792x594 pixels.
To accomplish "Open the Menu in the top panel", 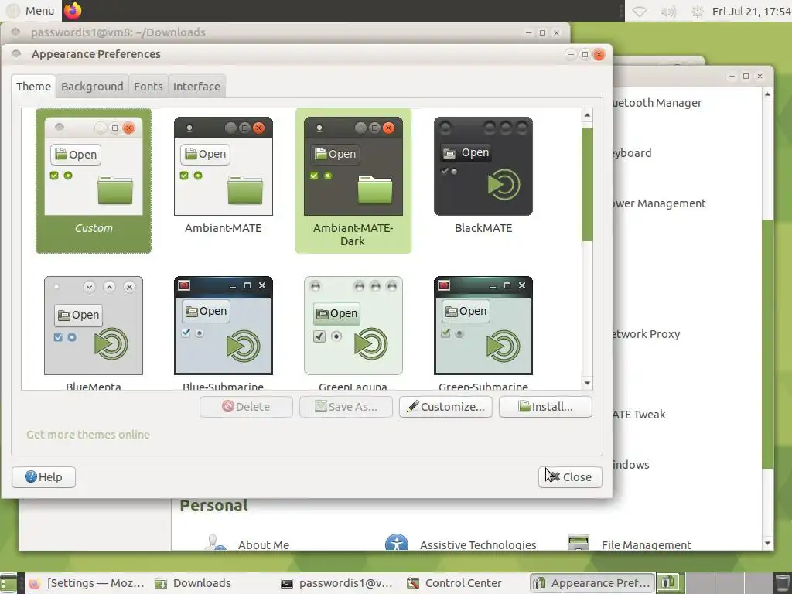I will (31, 11).
